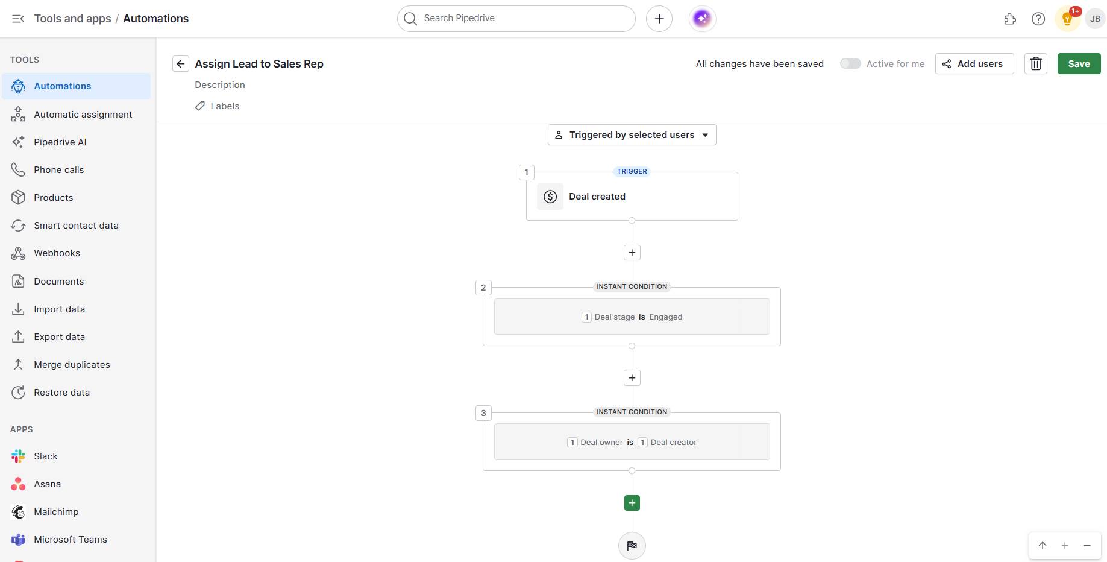Click the step number 3 badge
This screenshot has width=1107, height=562.
point(483,413)
